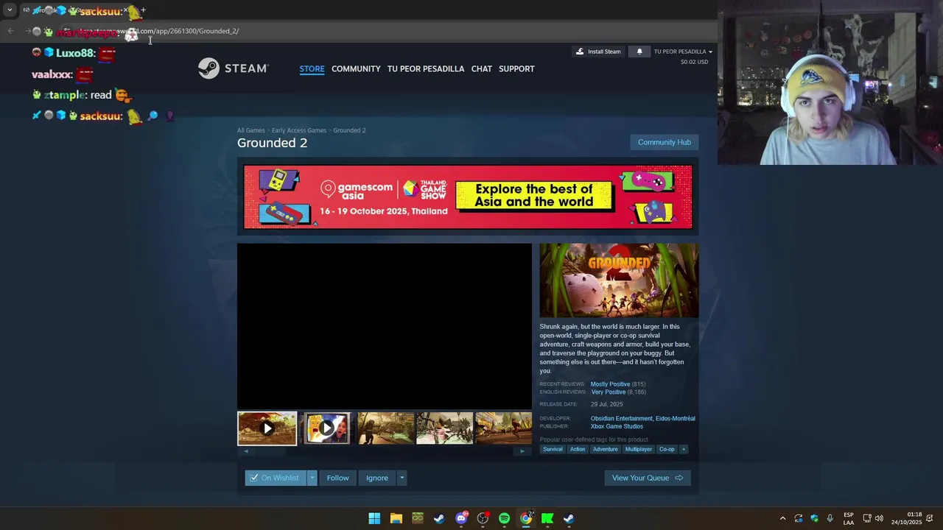
Task: Open OBS Studio from the taskbar
Action: tap(483, 518)
